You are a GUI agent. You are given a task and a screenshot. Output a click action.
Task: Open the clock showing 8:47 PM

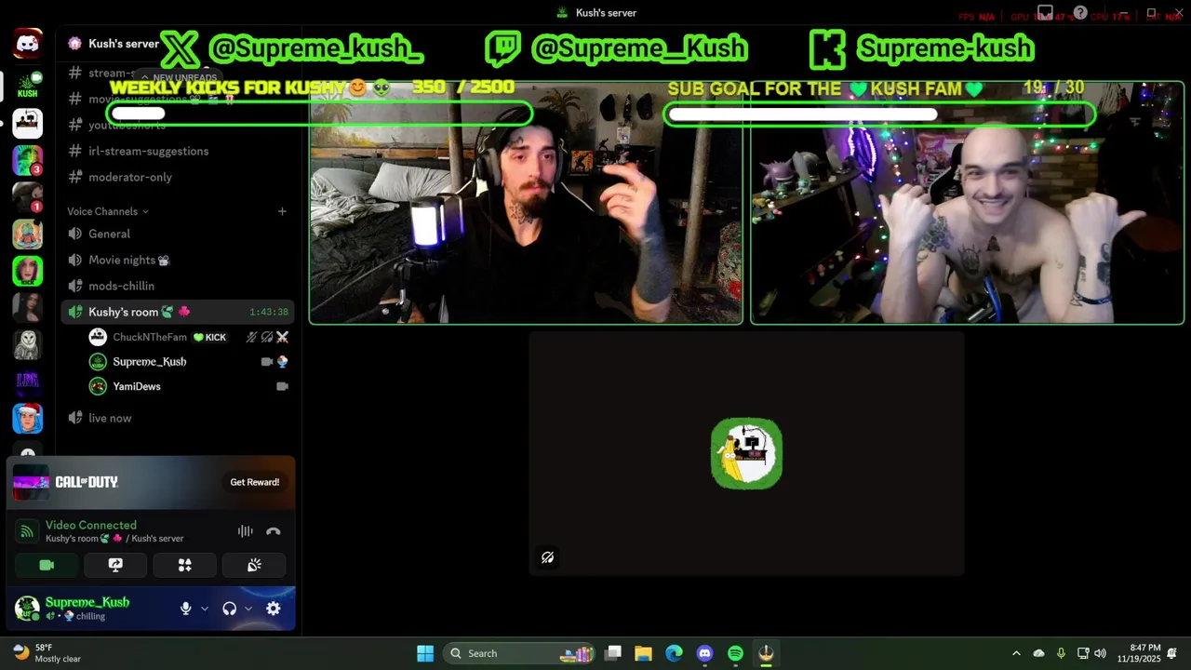[1139, 653]
